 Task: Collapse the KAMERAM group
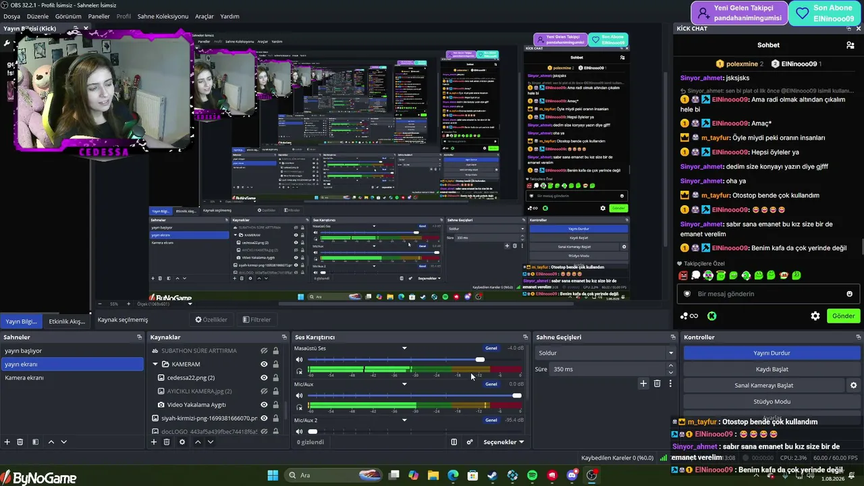[x=155, y=364]
